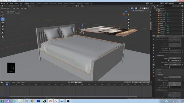The height and width of the screenshot is (103, 184).
Task: Switch to the Layout workspace tab
Action: [x=27, y=4]
